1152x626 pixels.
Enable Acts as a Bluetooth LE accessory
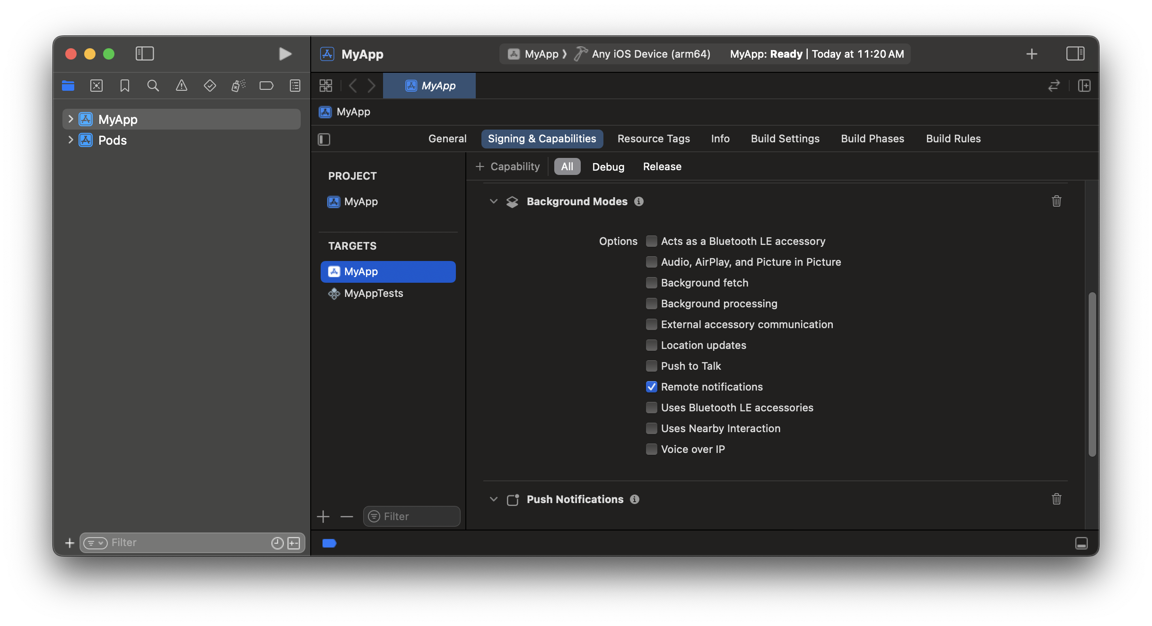pos(652,241)
